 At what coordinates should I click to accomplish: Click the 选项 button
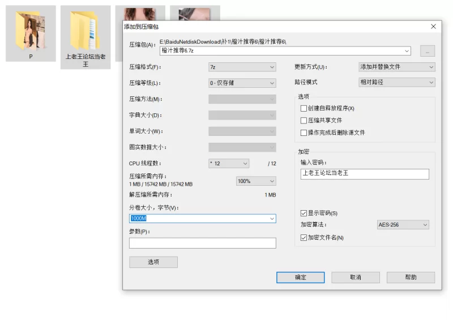[x=153, y=262]
